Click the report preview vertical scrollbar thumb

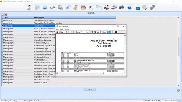(x=125, y=41)
